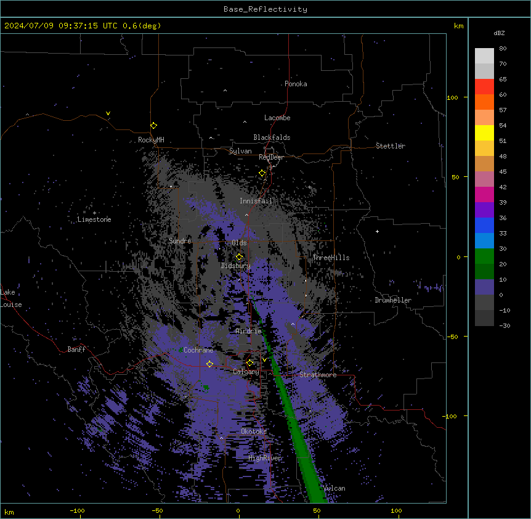Click the Stettler label
The width and height of the screenshot is (531, 519).
(391, 146)
